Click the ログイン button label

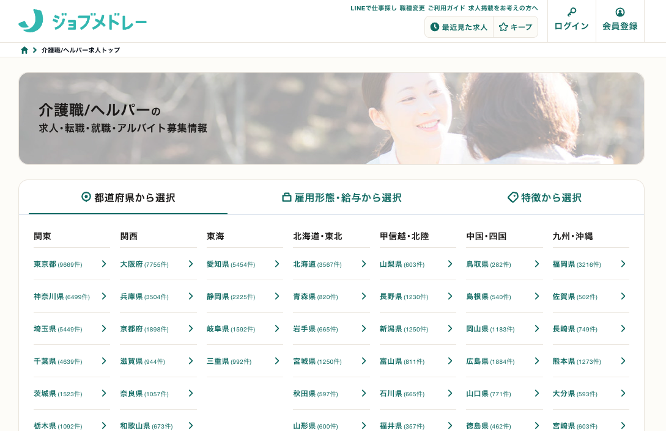click(x=572, y=26)
